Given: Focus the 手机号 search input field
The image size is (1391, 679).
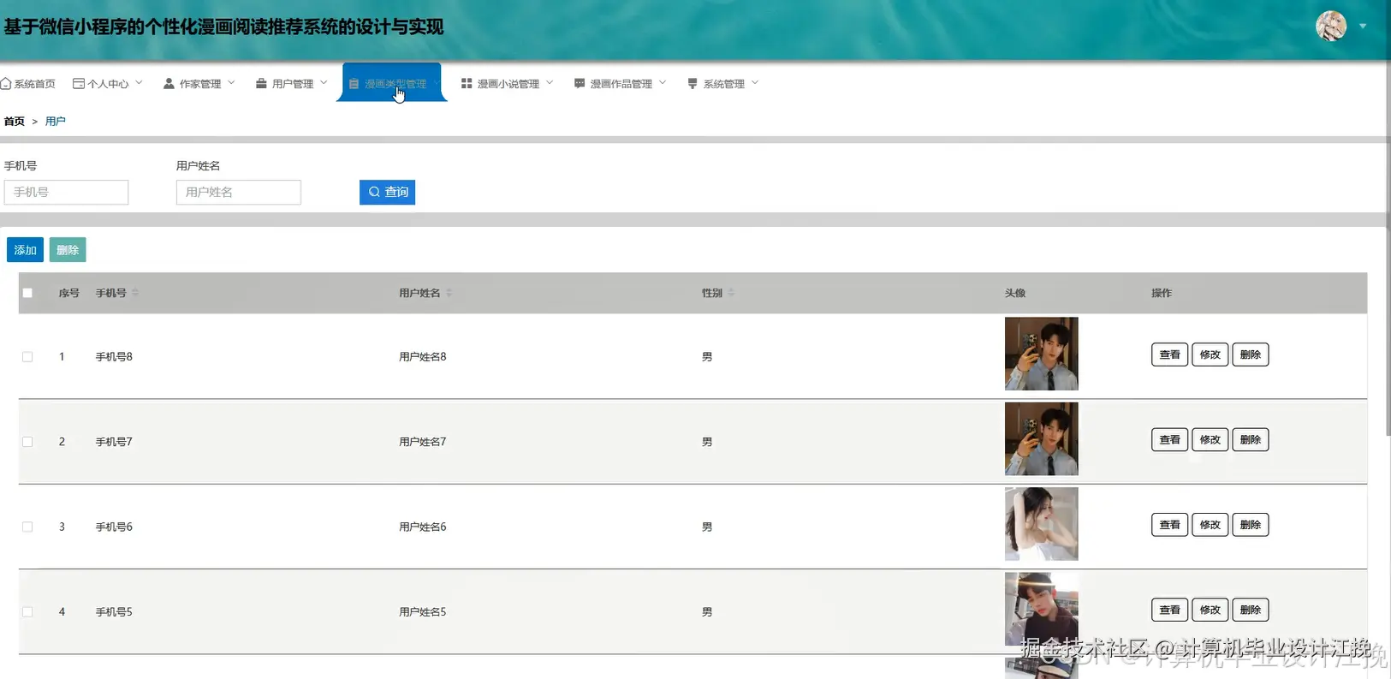Looking at the screenshot, I should pos(66,193).
